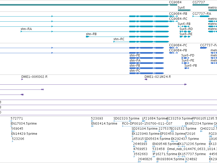217x163 pixels.
Task: Click the LP21684.5prime feature label
Action: click(155, 118)
